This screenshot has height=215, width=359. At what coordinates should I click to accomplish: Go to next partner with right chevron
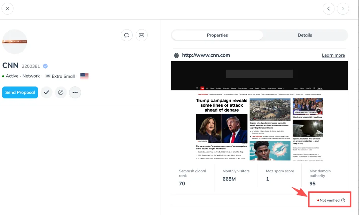coord(343,9)
